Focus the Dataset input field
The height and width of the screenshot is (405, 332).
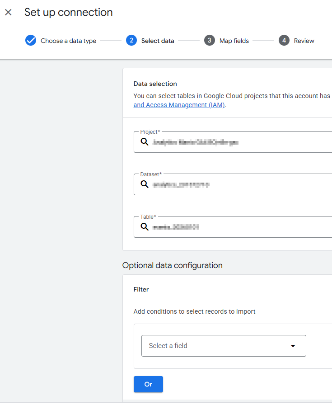[x=233, y=184]
